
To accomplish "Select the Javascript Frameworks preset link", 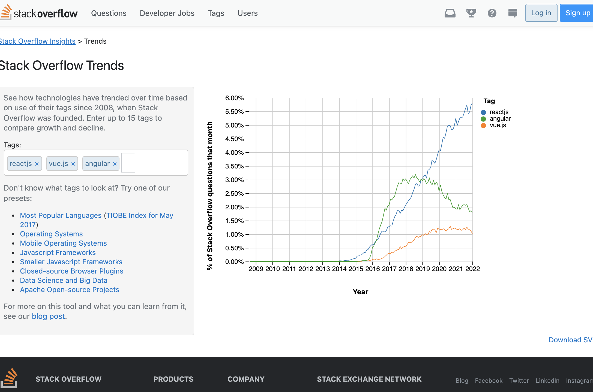I will 58,253.
